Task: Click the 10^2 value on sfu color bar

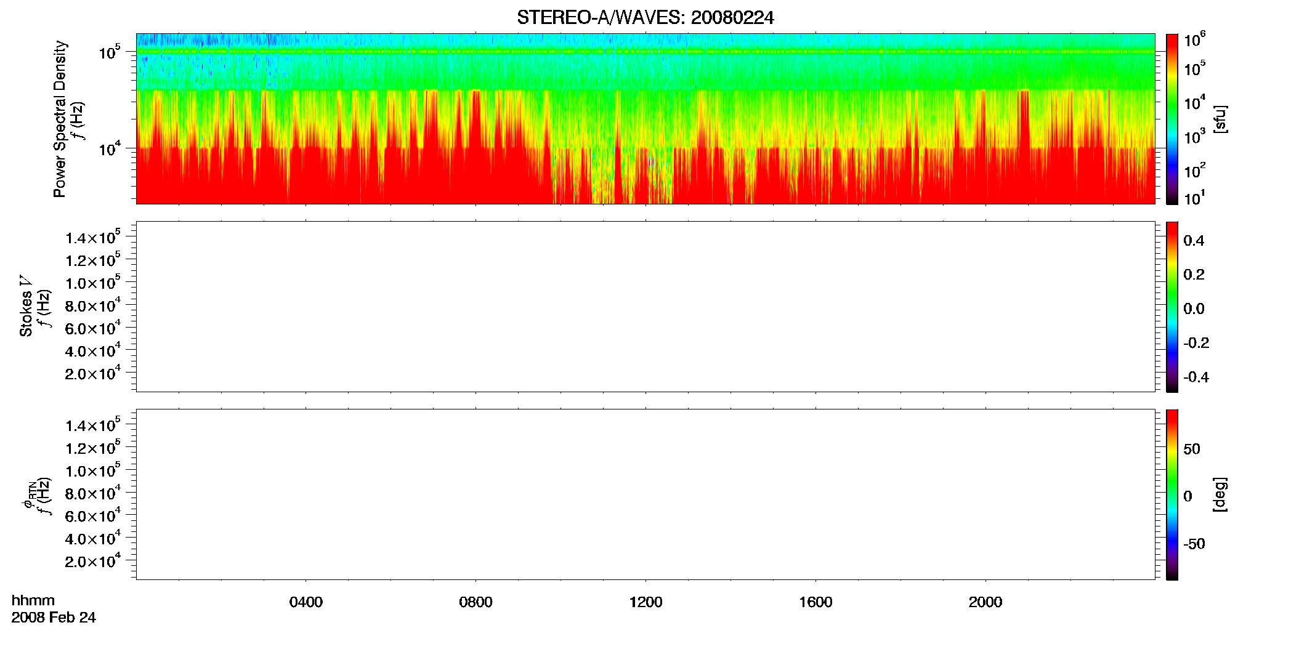Action: [x=1195, y=171]
